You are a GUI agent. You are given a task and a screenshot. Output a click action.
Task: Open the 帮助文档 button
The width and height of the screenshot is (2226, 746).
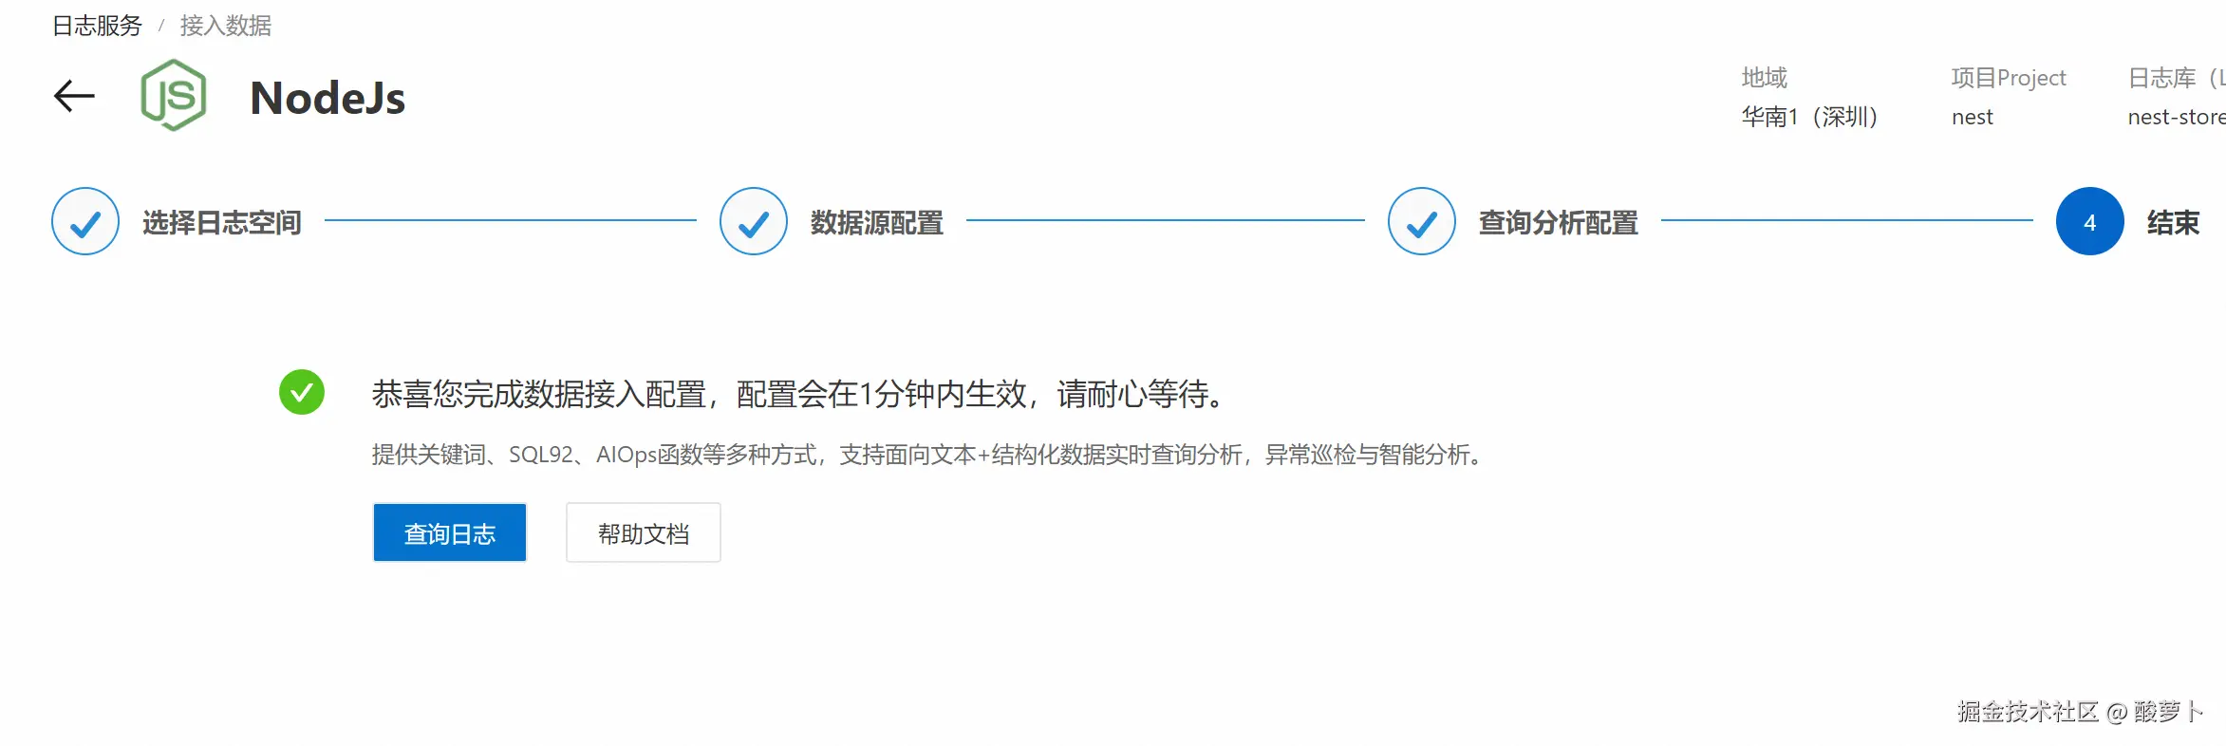[x=644, y=532]
